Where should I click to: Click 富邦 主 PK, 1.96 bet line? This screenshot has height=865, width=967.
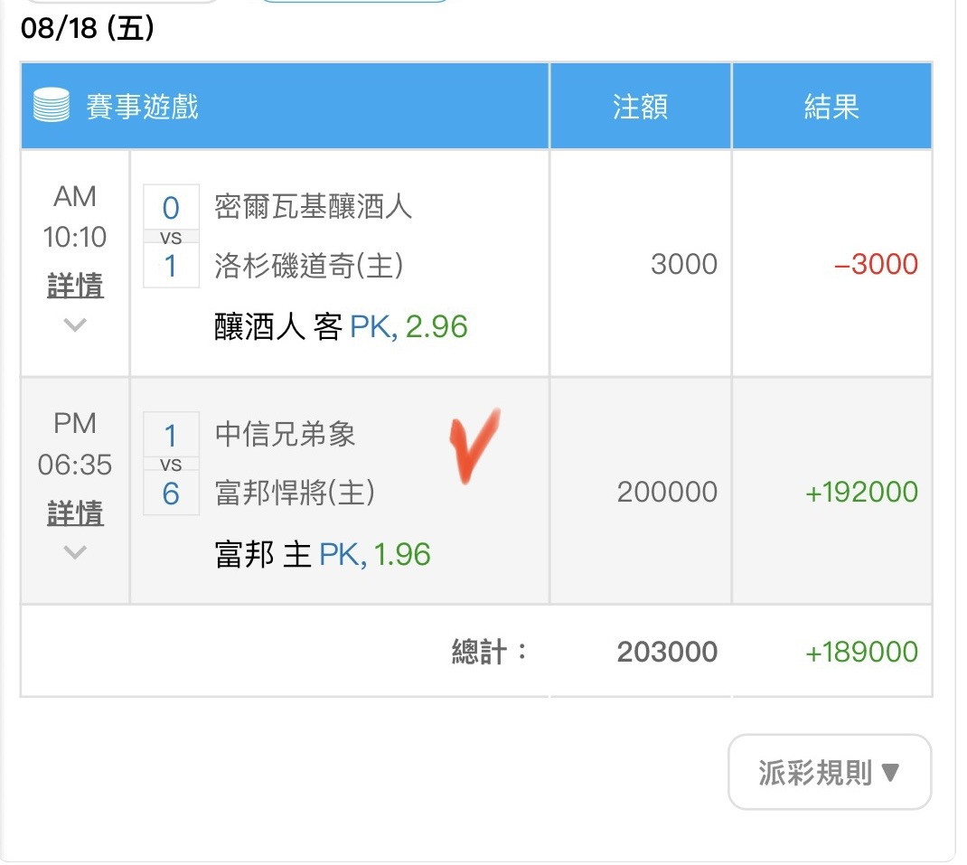pyautogui.click(x=323, y=554)
